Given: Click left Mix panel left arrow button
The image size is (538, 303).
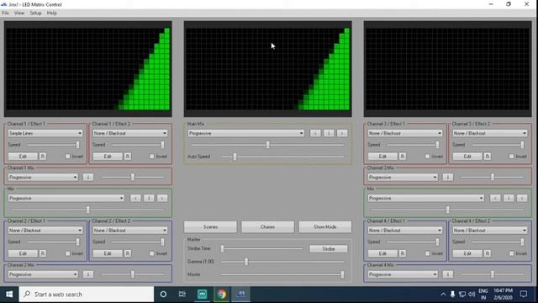Looking at the screenshot, I should (135, 199).
